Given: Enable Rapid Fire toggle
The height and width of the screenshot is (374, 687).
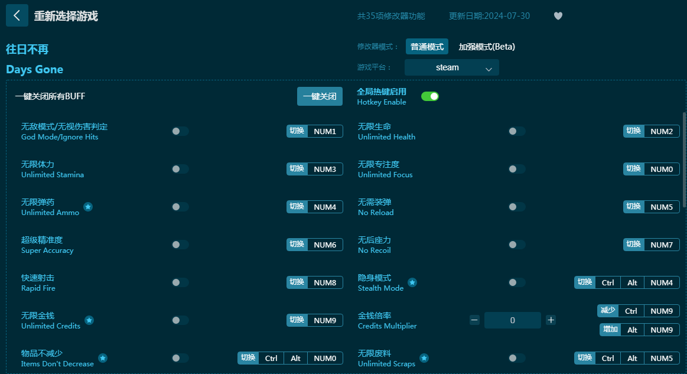Looking at the screenshot, I should pyautogui.click(x=180, y=283).
